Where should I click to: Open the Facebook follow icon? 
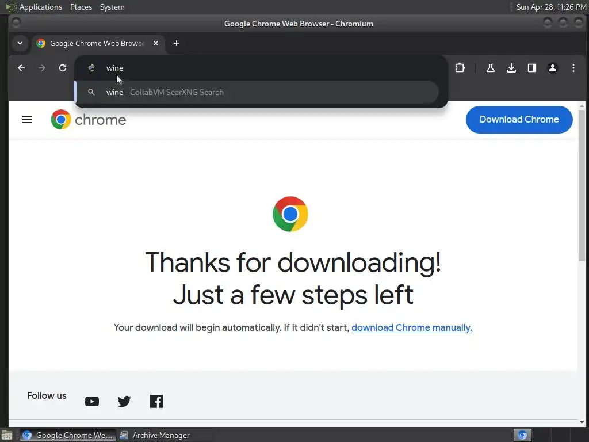(156, 401)
